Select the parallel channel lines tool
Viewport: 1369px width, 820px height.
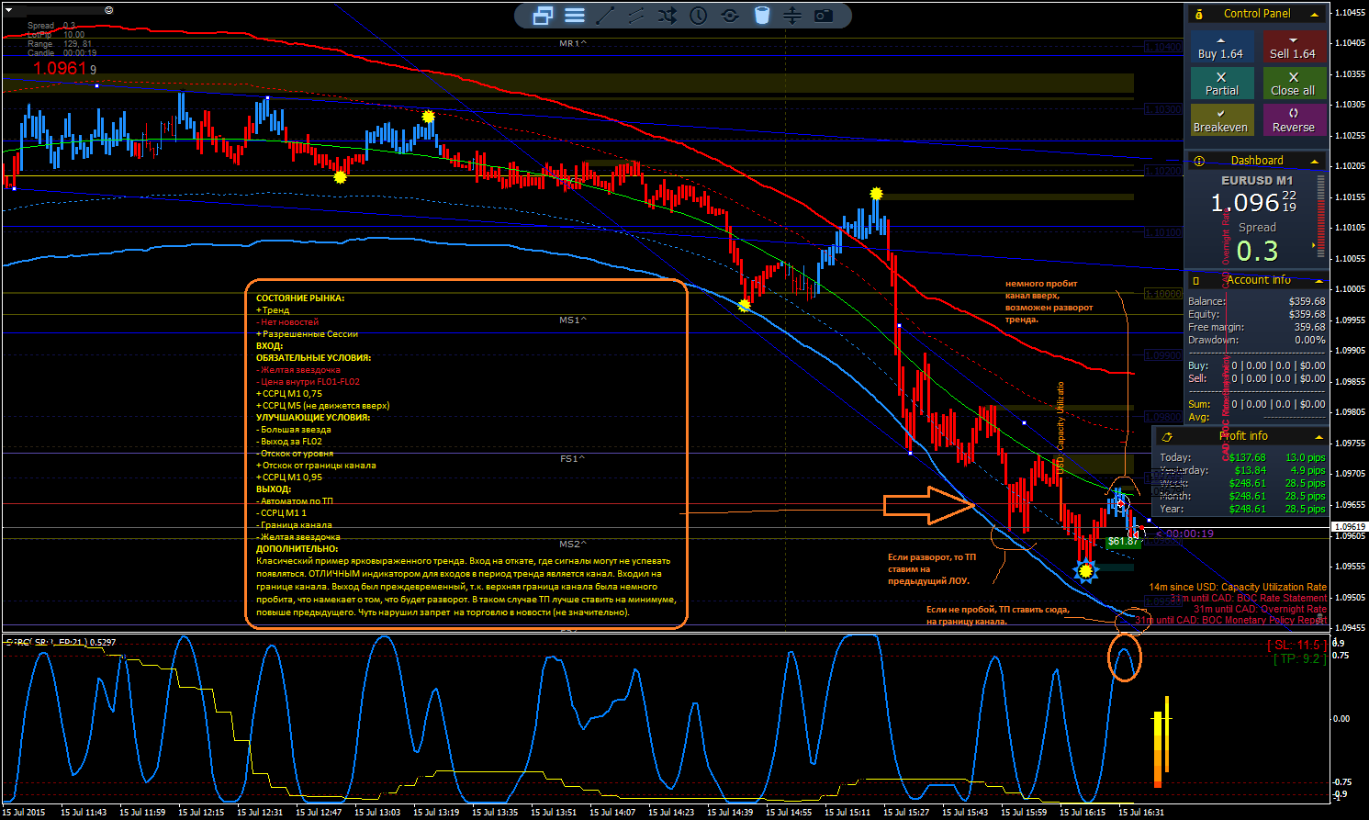[635, 16]
